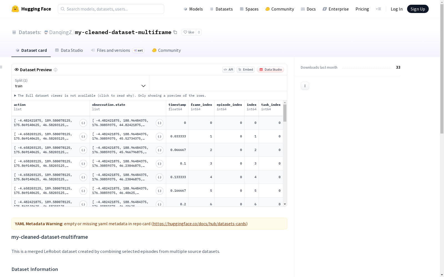444x277 pixels.
Task: Focus the search models, datasets, users field
Action: coord(111,9)
